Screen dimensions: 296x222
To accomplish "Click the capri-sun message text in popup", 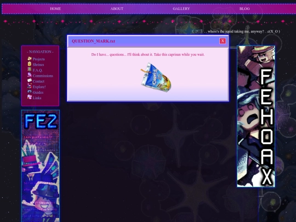I will point(148,55).
